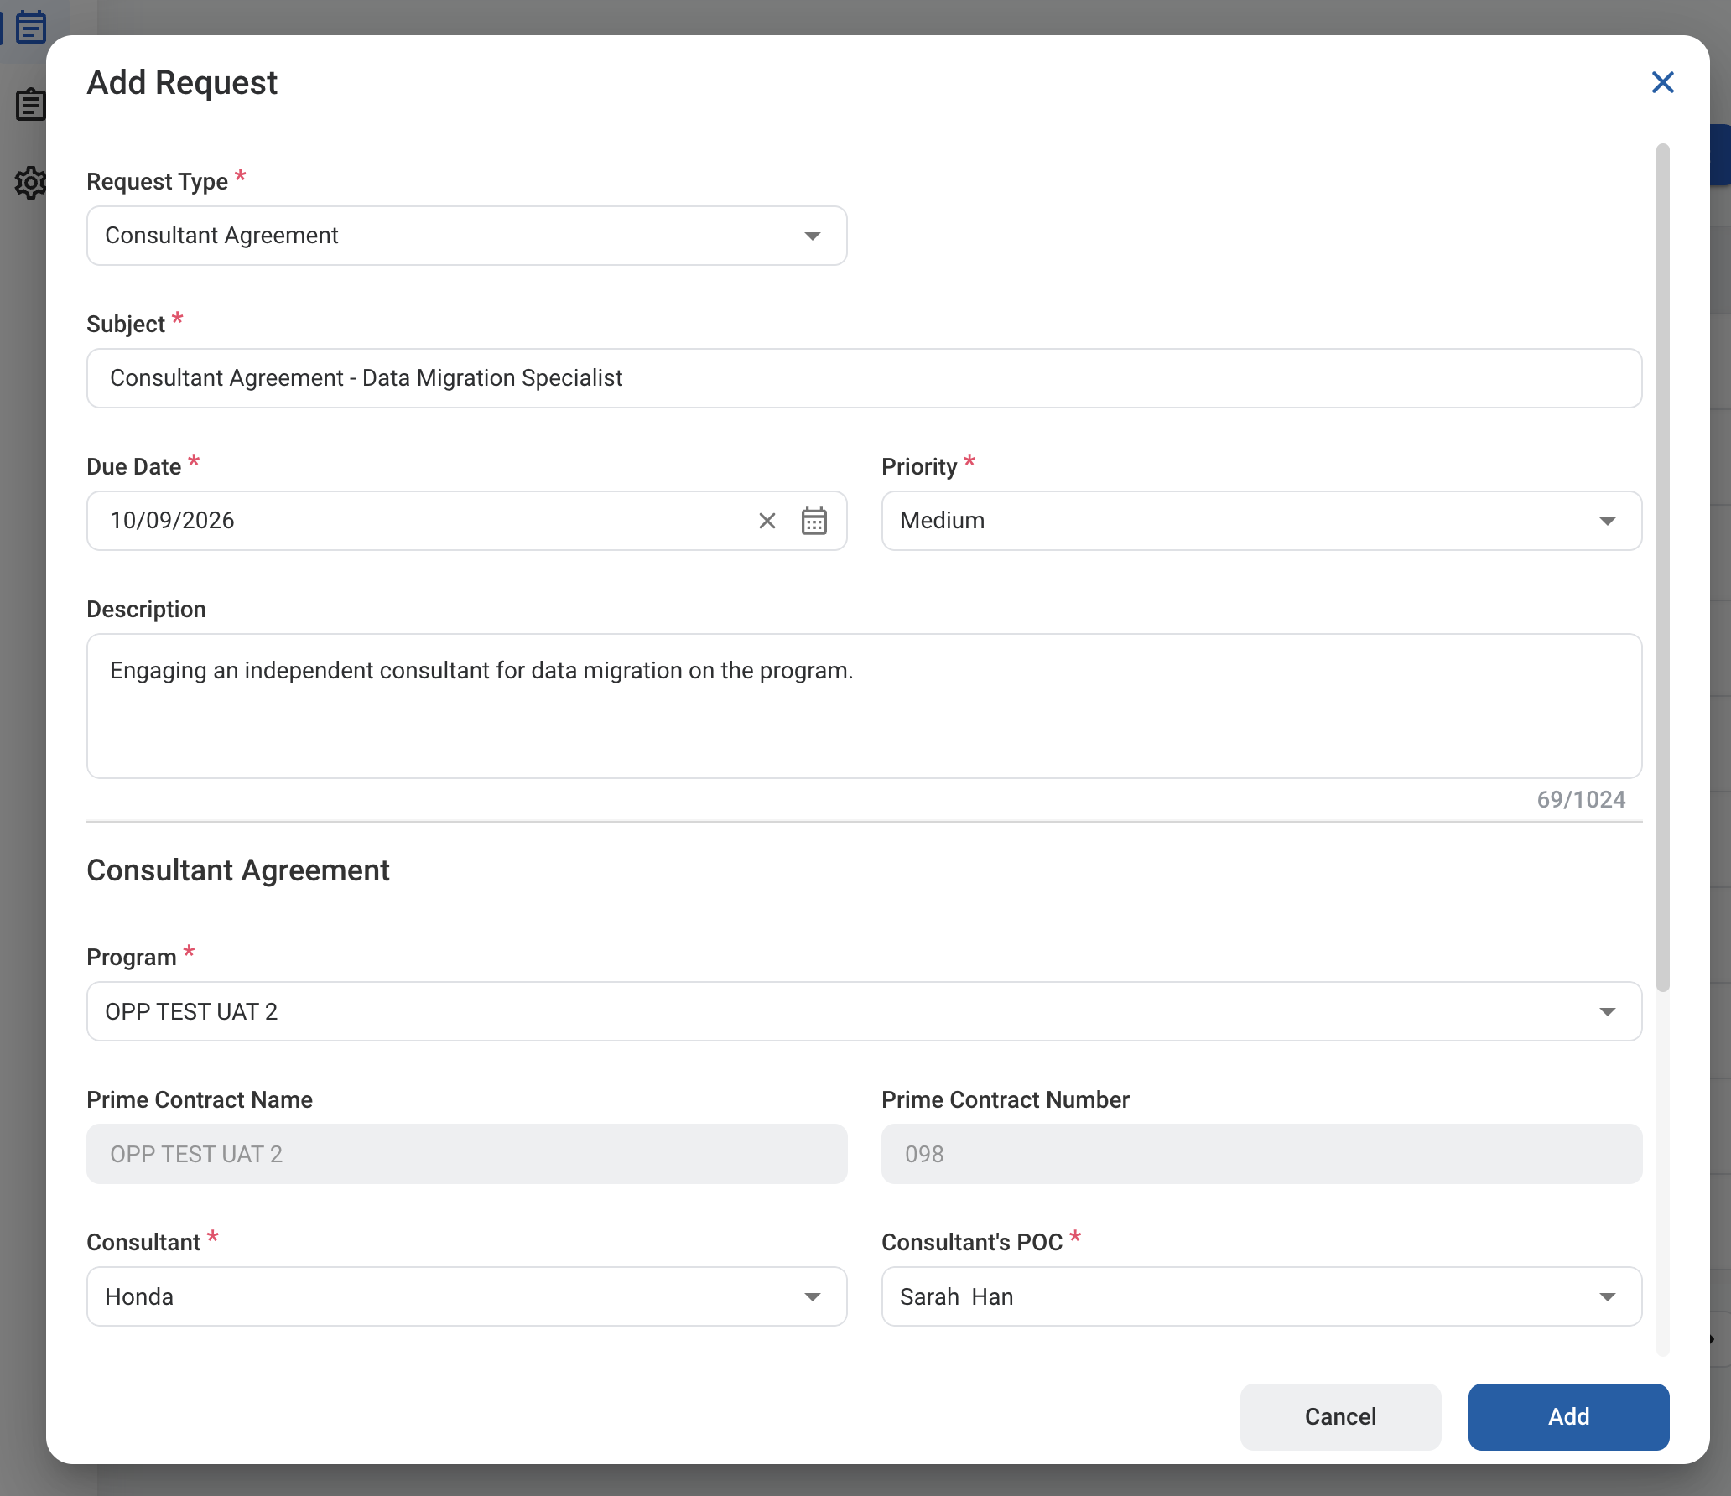The image size is (1731, 1496).
Task: Open the calendar picker for Due Date
Action: (x=814, y=521)
